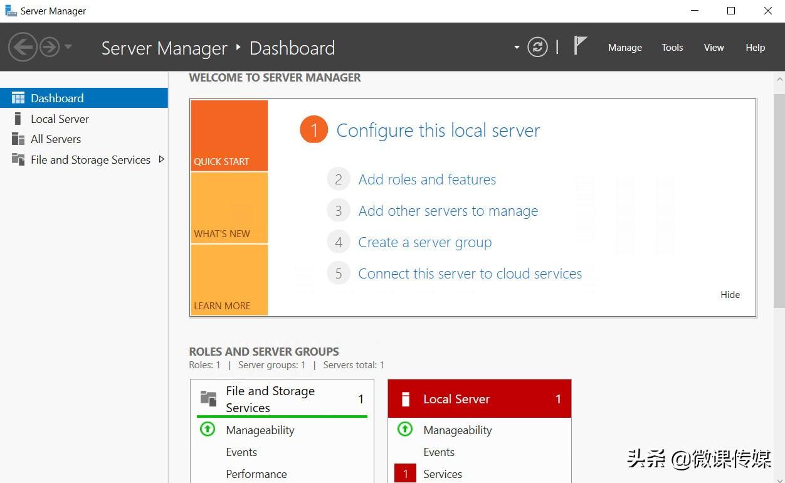Switch to the LEARN MORE tile
The height and width of the screenshot is (483, 785).
pyautogui.click(x=229, y=280)
